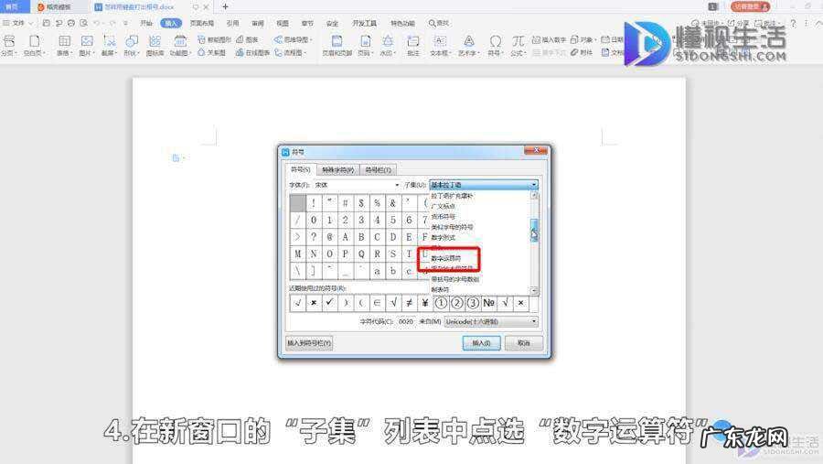This screenshot has height=464, width=823.
Task: Click the subset list scrollbar thumb
Action: point(534,230)
